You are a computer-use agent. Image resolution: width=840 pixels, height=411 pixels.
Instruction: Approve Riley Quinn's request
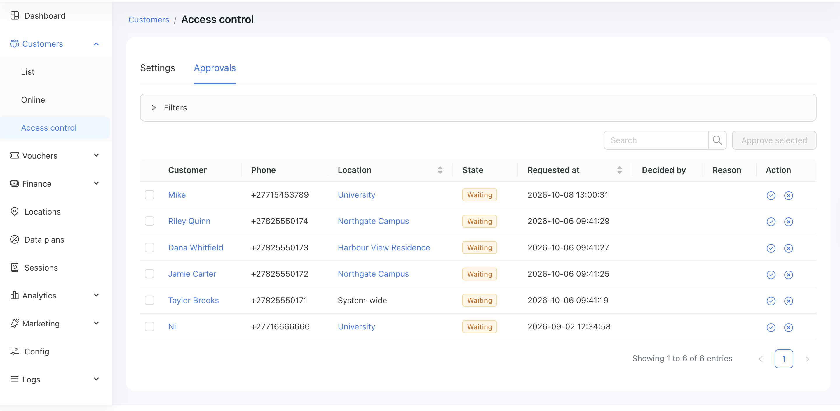pyautogui.click(x=771, y=222)
